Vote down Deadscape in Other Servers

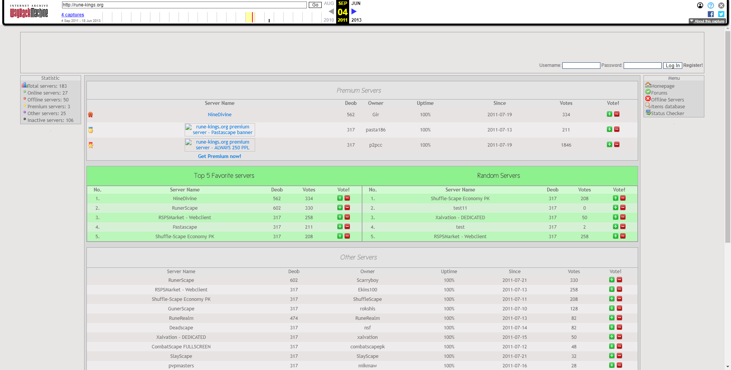coord(619,327)
